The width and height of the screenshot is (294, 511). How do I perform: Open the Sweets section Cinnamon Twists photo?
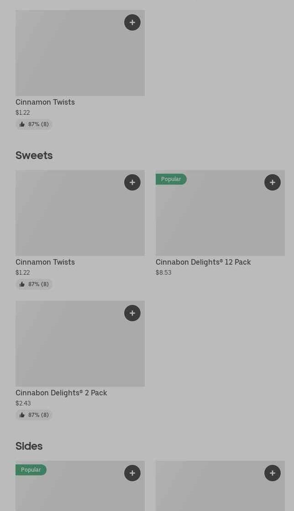[x=80, y=213]
